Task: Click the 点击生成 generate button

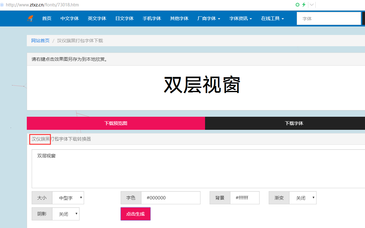Action: pos(135,214)
